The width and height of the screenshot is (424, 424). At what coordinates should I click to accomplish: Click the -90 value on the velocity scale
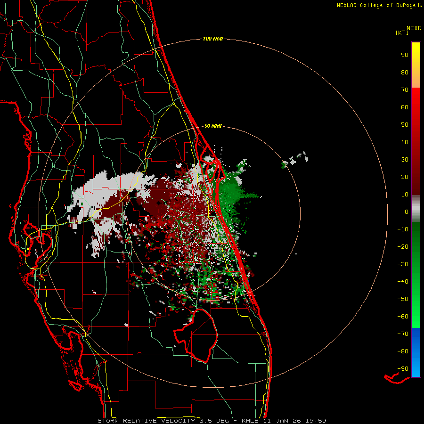coord(403,369)
